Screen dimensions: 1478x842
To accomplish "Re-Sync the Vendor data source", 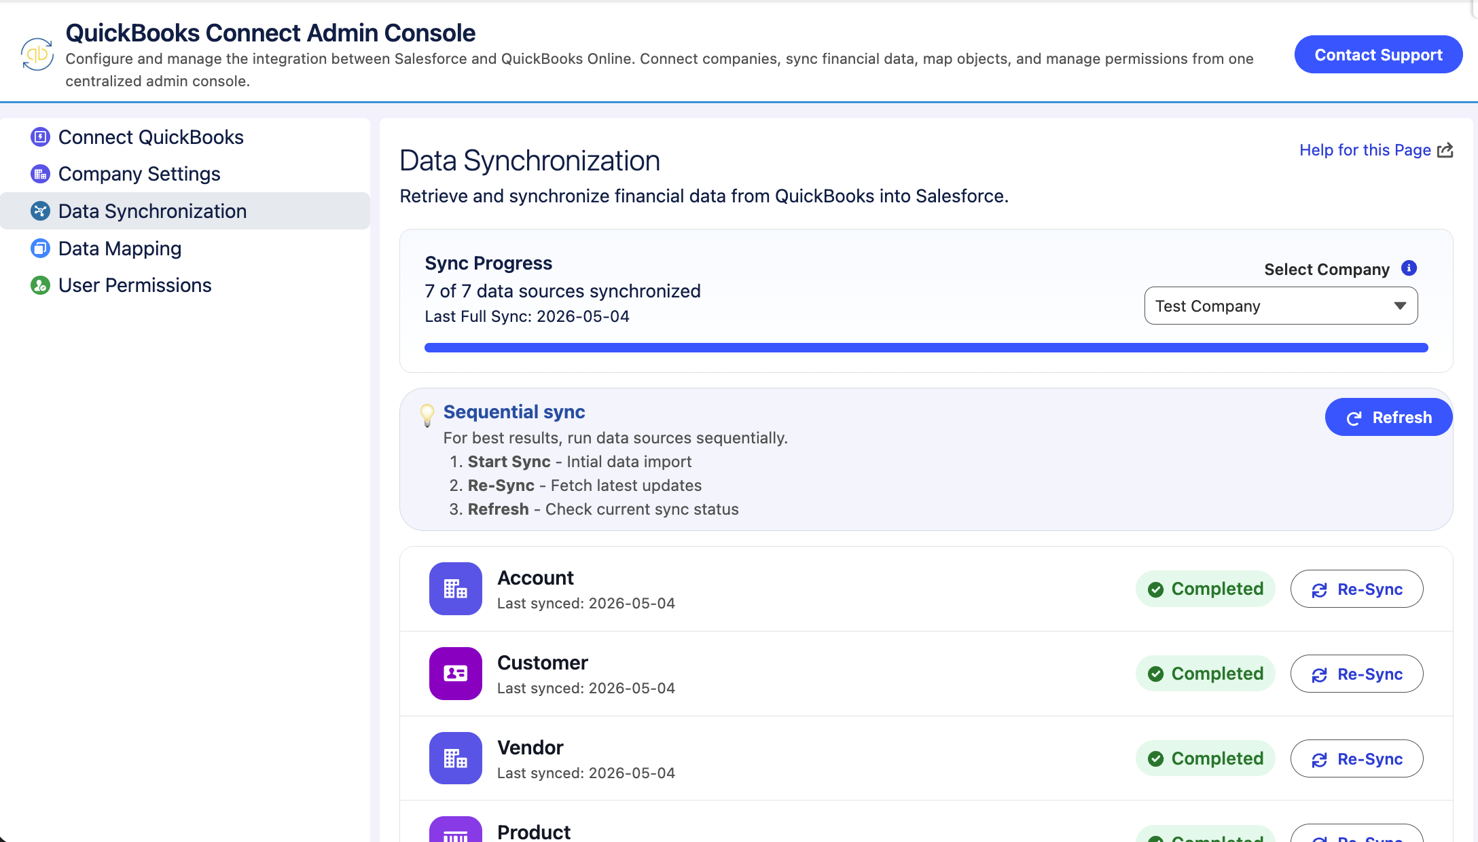I will (x=1356, y=758).
